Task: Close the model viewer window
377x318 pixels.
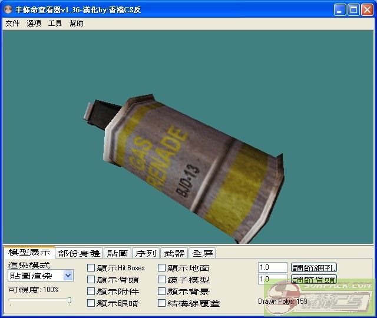Action: tap(367, 10)
